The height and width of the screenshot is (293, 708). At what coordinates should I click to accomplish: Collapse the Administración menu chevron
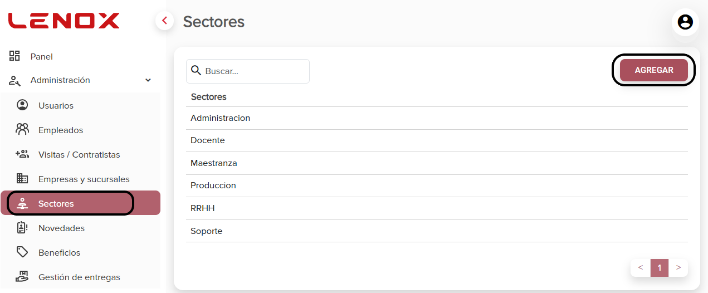point(148,80)
